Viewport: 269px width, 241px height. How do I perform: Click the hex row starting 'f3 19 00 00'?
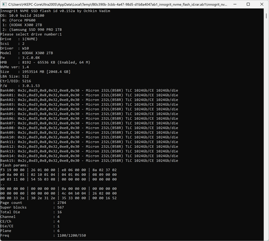pos(58,170)
